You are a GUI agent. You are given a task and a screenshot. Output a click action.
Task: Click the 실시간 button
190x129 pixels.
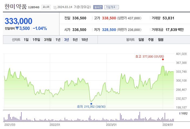[98, 7]
